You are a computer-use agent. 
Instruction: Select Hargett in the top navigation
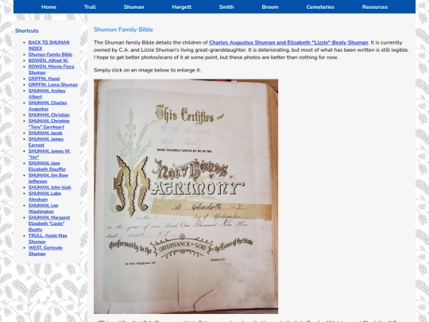[x=181, y=7]
